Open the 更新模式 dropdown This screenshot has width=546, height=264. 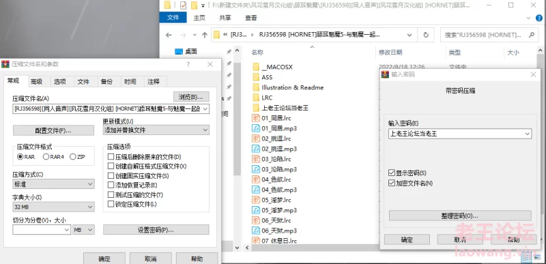pos(205,130)
